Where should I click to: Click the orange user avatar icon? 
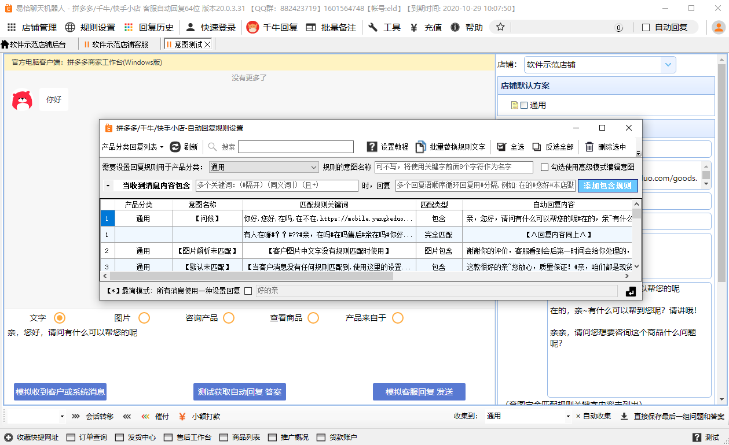point(719,27)
